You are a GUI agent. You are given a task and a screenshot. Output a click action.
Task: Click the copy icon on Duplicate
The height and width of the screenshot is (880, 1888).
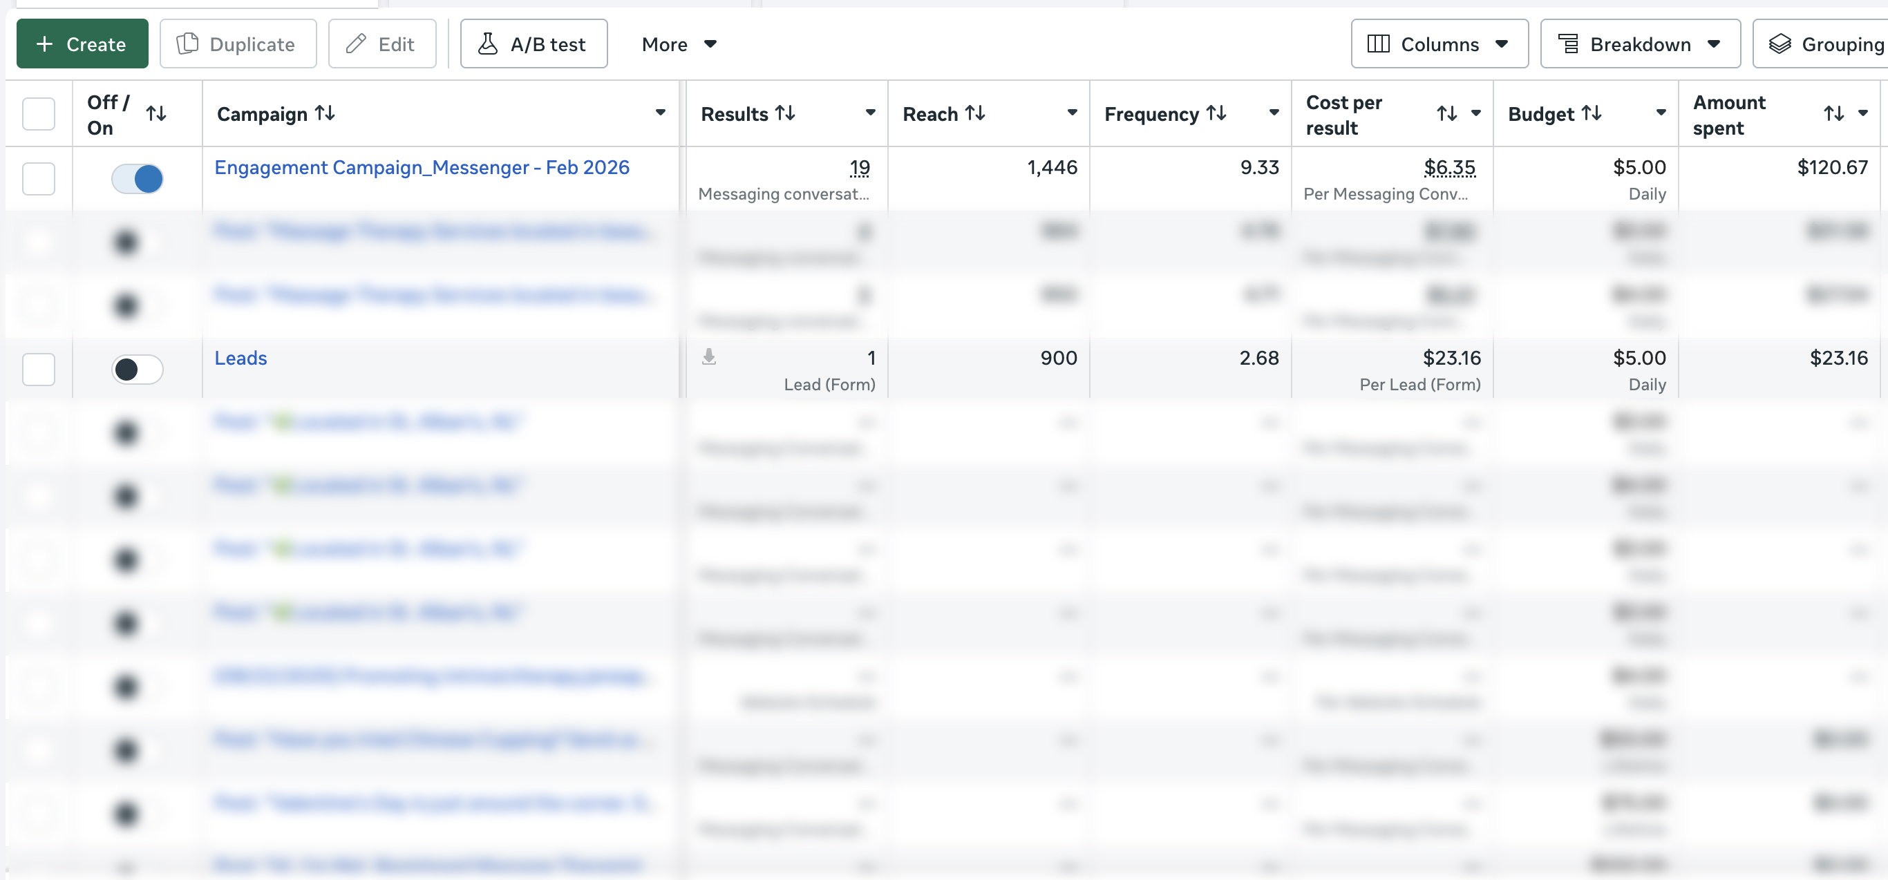188,44
